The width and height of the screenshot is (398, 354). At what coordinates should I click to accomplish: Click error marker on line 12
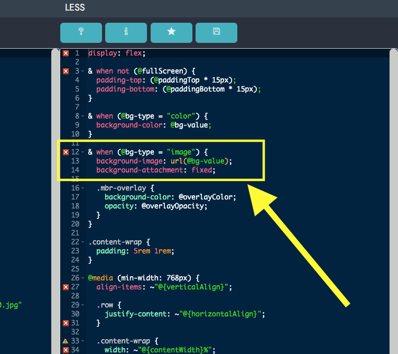66,152
